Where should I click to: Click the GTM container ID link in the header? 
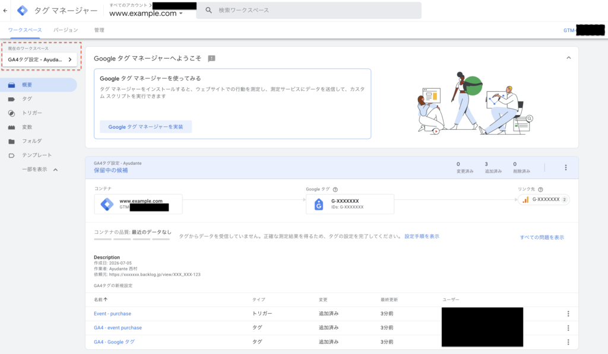(584, 30)
